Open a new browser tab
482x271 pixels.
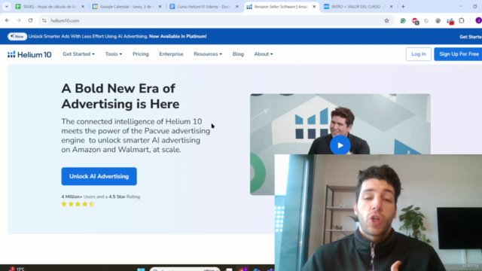click(404, 7)
